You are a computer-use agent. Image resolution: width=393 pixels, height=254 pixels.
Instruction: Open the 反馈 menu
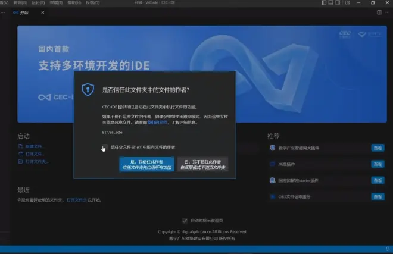point(93,3)
